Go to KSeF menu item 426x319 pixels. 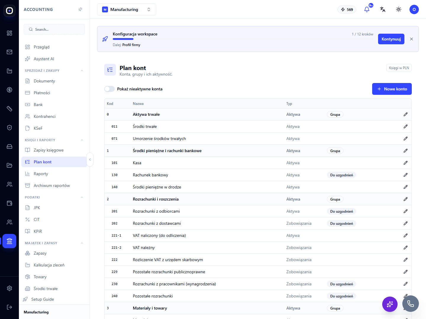click(x=54, y=128)
